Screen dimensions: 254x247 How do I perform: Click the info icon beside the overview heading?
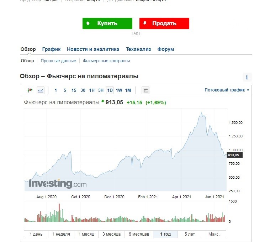(247, 77)
